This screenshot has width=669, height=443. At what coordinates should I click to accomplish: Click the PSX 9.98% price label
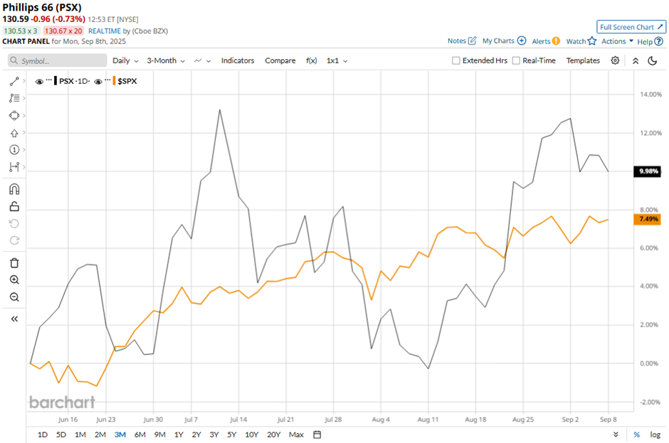[648, 171]
